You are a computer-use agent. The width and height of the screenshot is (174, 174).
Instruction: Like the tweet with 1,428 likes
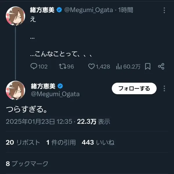coord(99,66)
